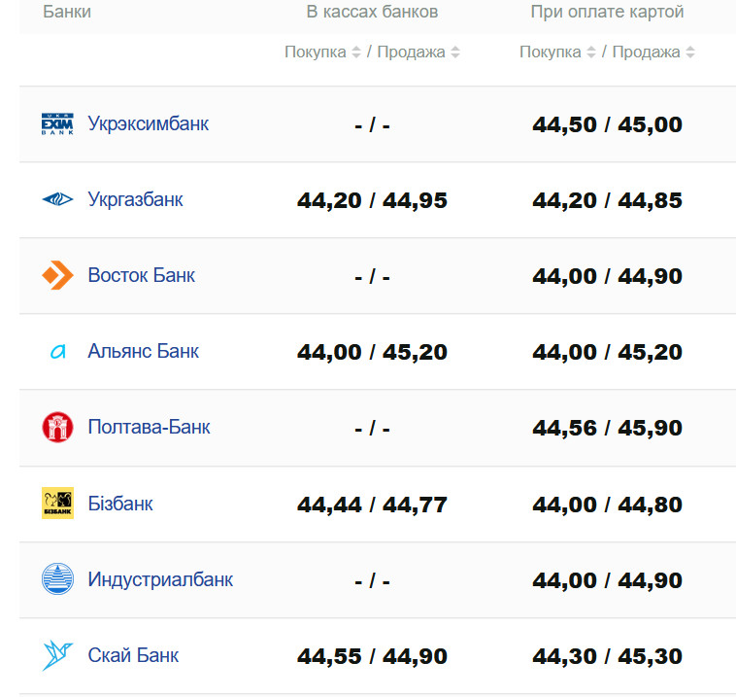Click the Банки column header
This screenshot has height=697, width=736.
tap(67, 12)
